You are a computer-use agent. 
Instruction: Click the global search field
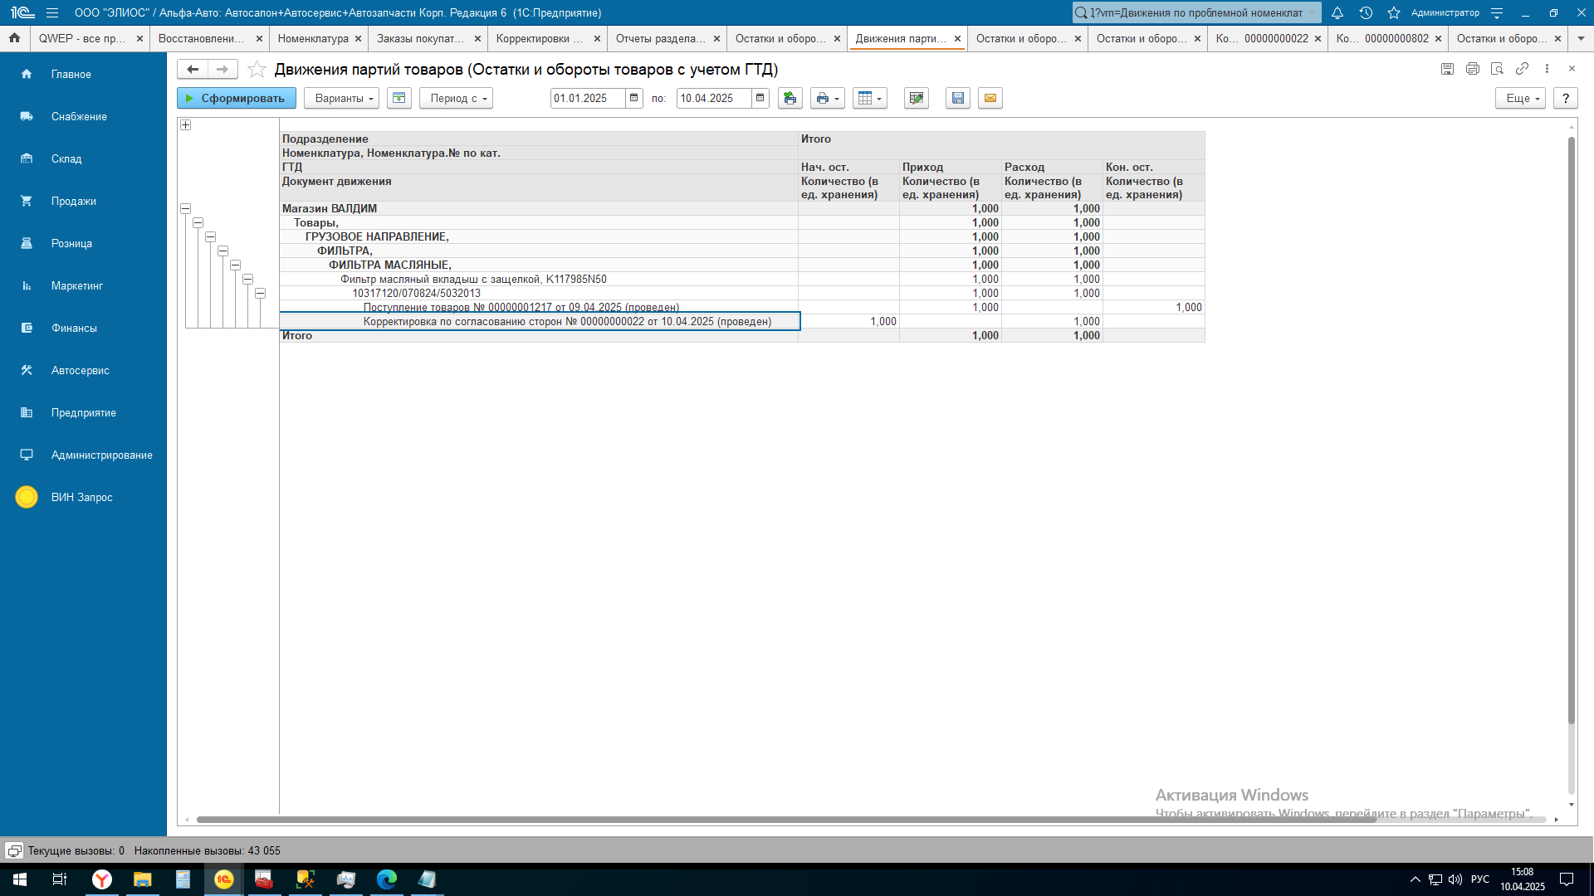coord(1196,12)
